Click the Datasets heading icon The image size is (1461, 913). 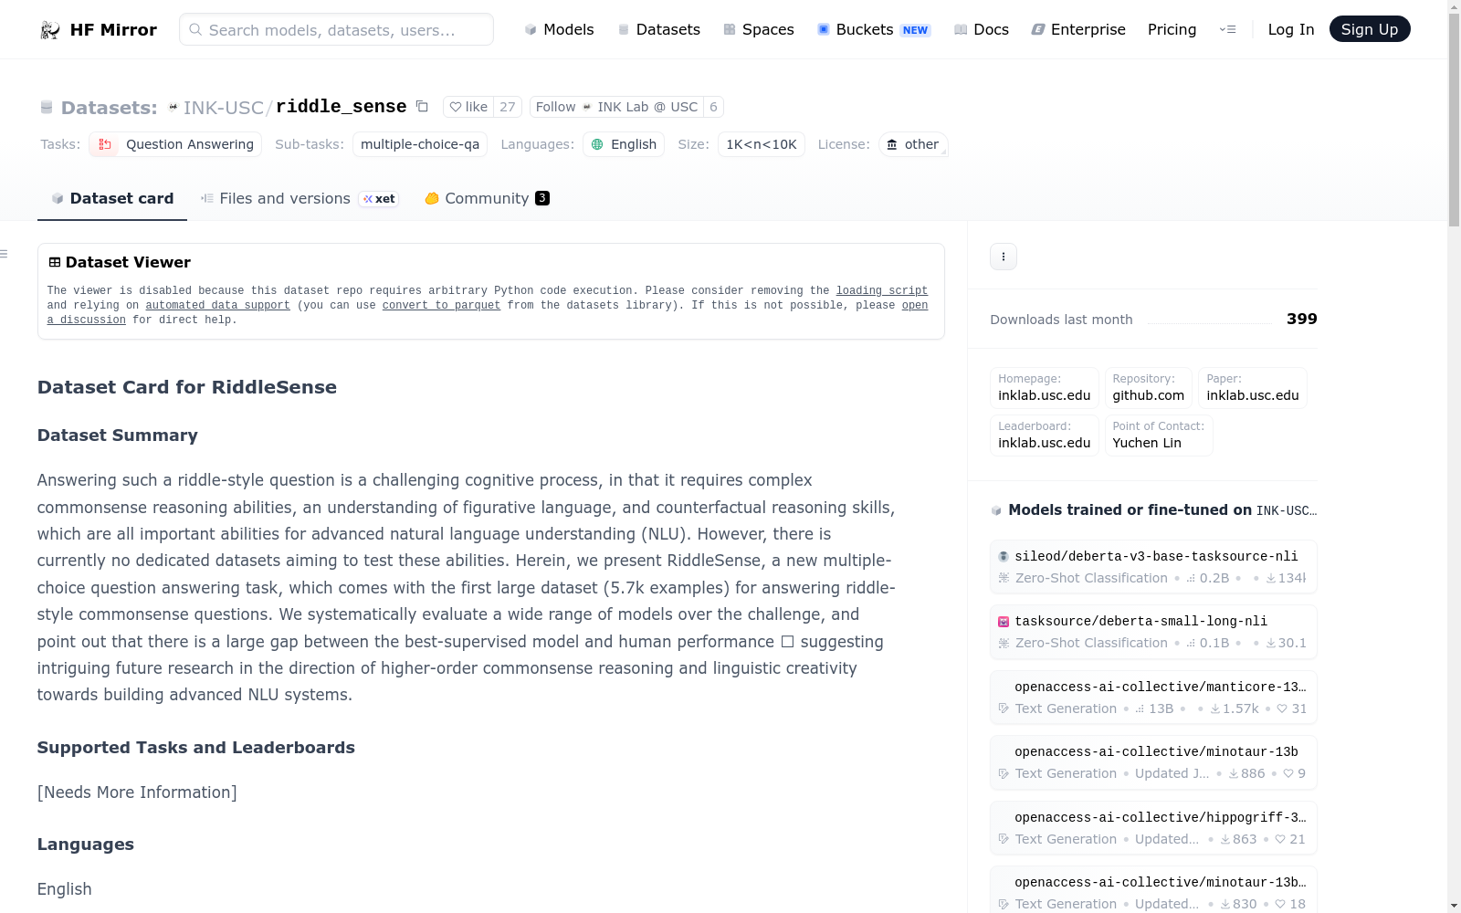[x=47, y=108]
